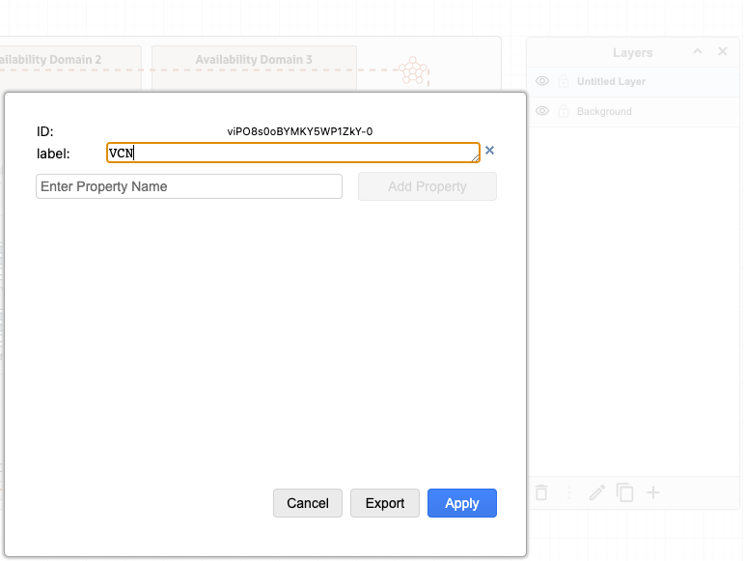Toggle lock on Background layer

coord(564,111)
